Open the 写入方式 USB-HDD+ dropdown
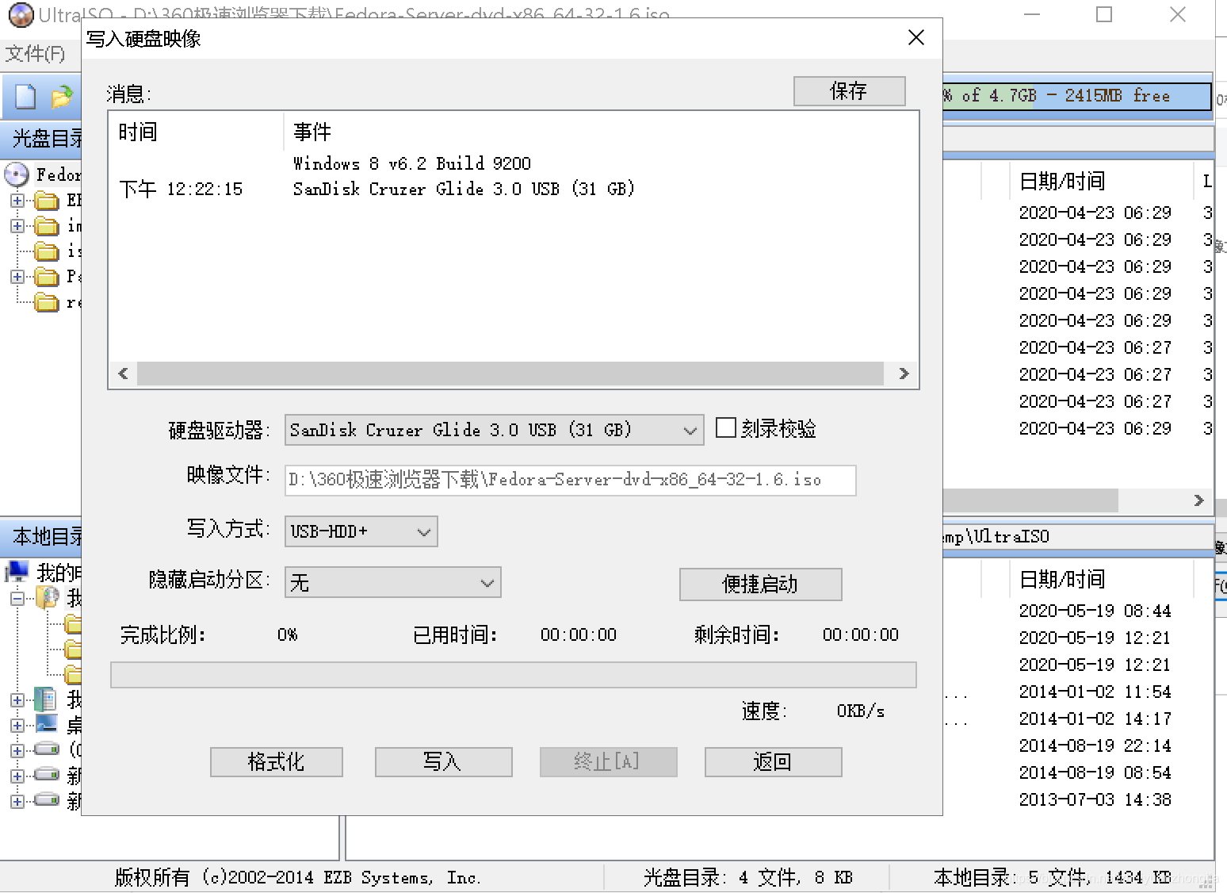The width and height of the screenshot is (1227, 893). 425,531
